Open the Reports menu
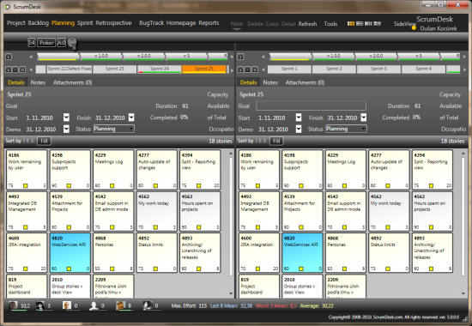The height and width of the screenshot is (326, 472). coord(209,23)
